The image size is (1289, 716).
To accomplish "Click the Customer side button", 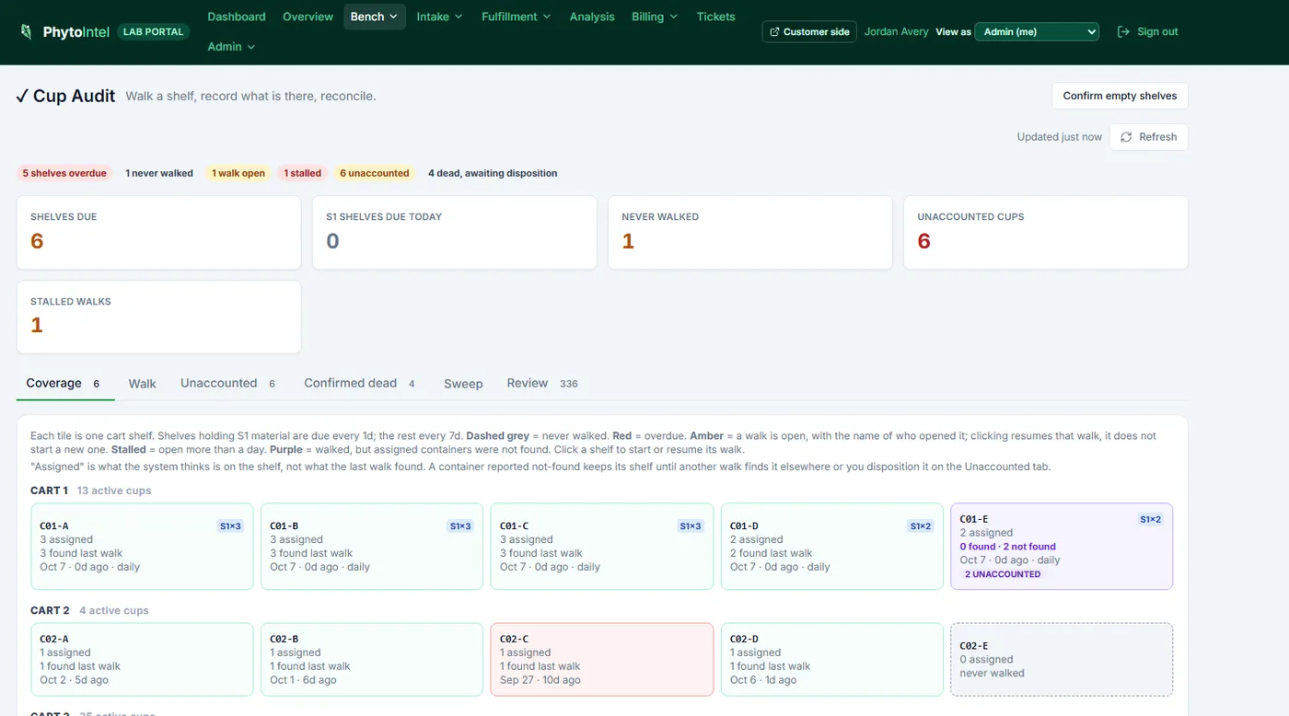I will click(x=809, y=31).
